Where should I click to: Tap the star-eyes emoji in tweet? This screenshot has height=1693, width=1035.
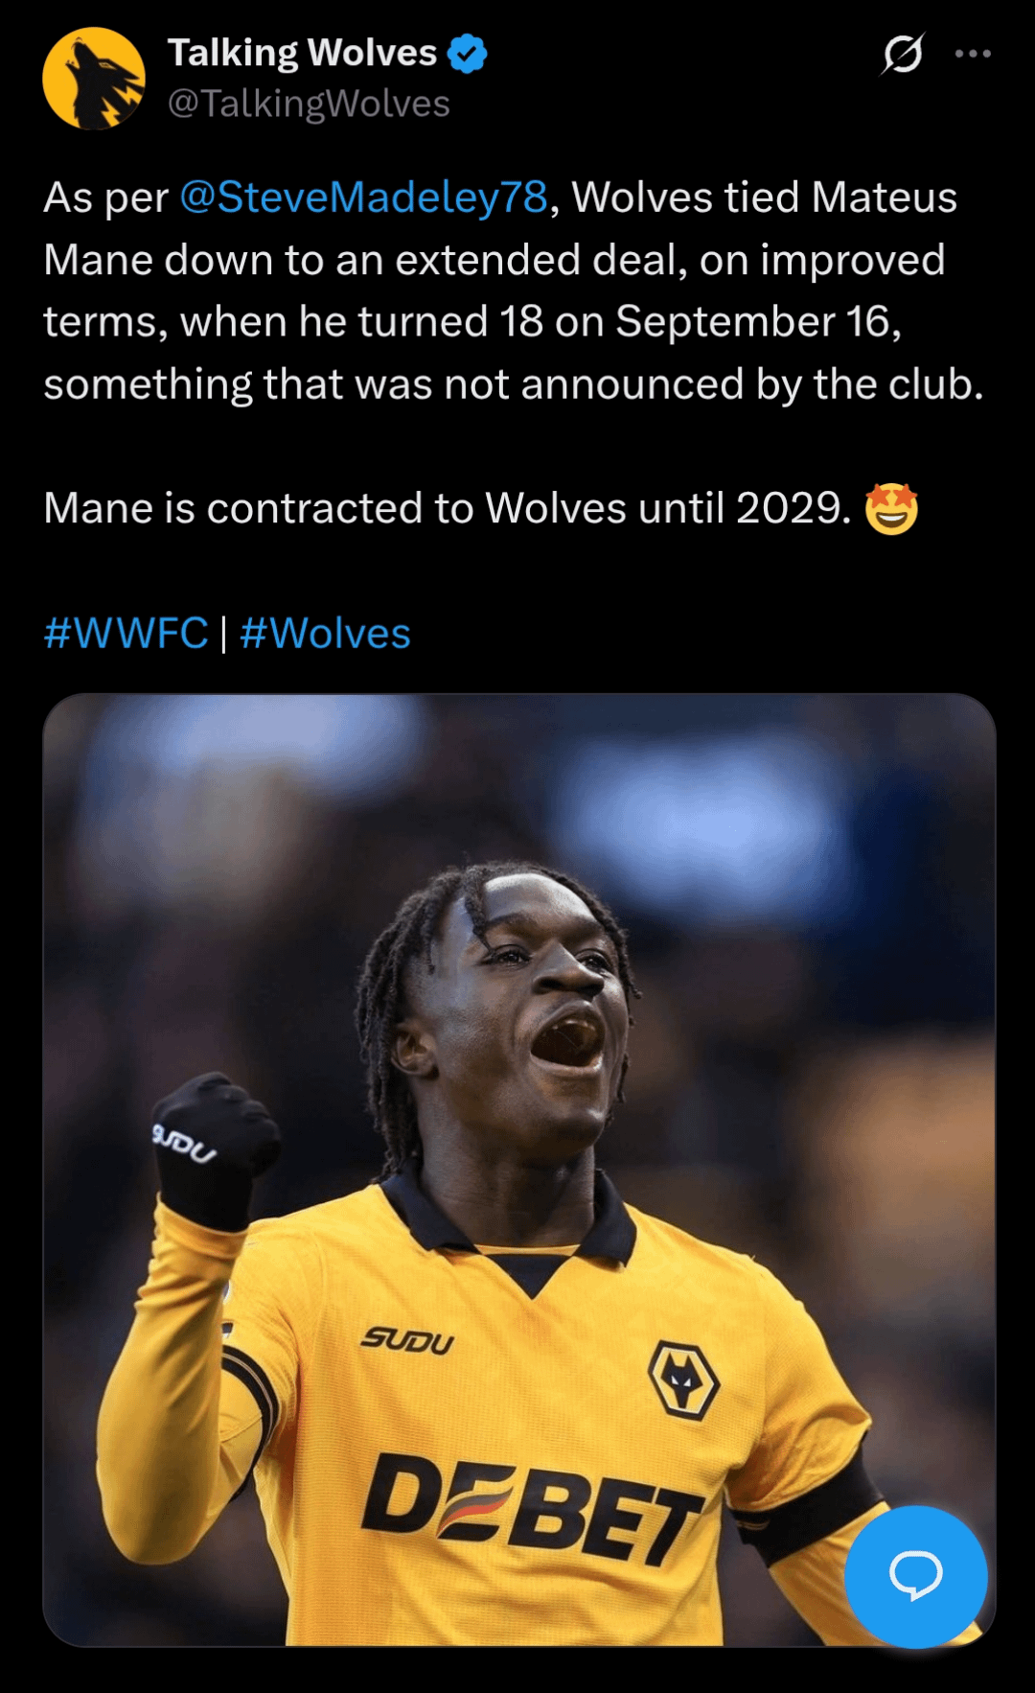click(x=892, y=508)
